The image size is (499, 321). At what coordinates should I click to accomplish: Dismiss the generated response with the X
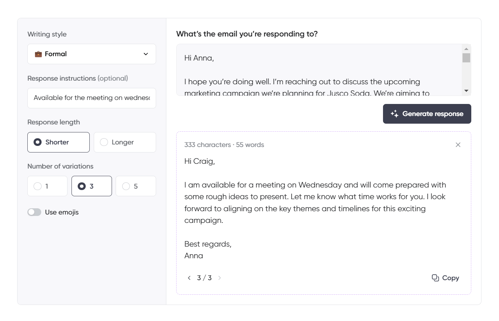pos(458,144)
